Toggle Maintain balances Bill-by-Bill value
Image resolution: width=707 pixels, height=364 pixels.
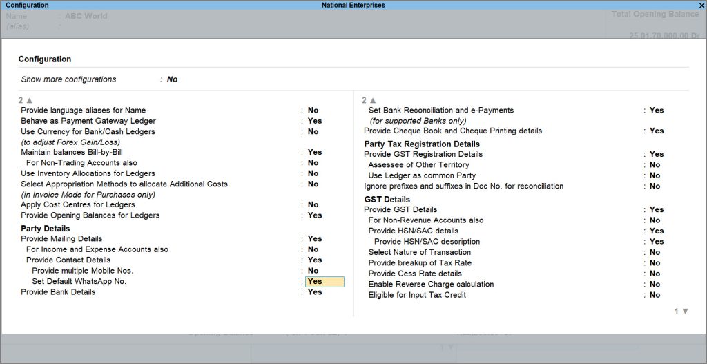point(315,153)
